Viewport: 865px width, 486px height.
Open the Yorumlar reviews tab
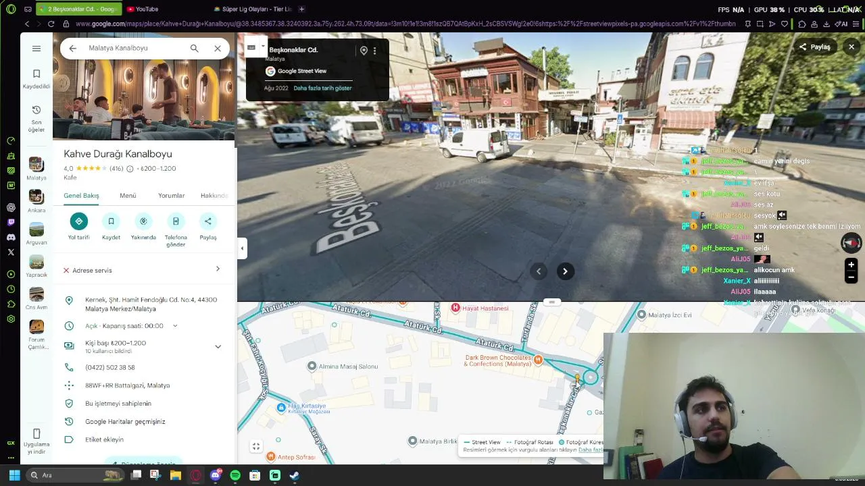171,196
